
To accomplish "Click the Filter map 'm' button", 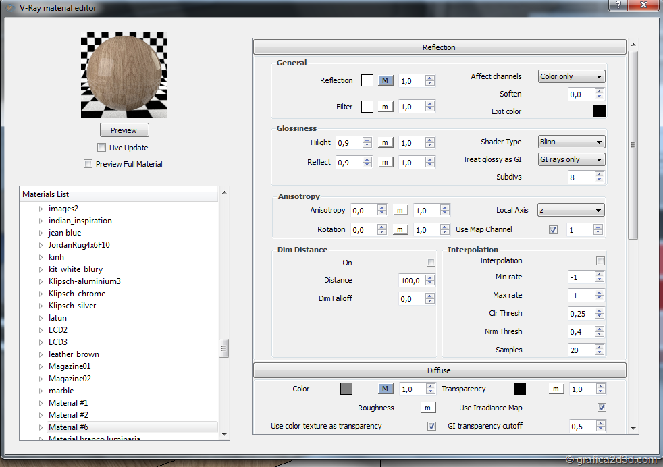I will coord(385,107).
